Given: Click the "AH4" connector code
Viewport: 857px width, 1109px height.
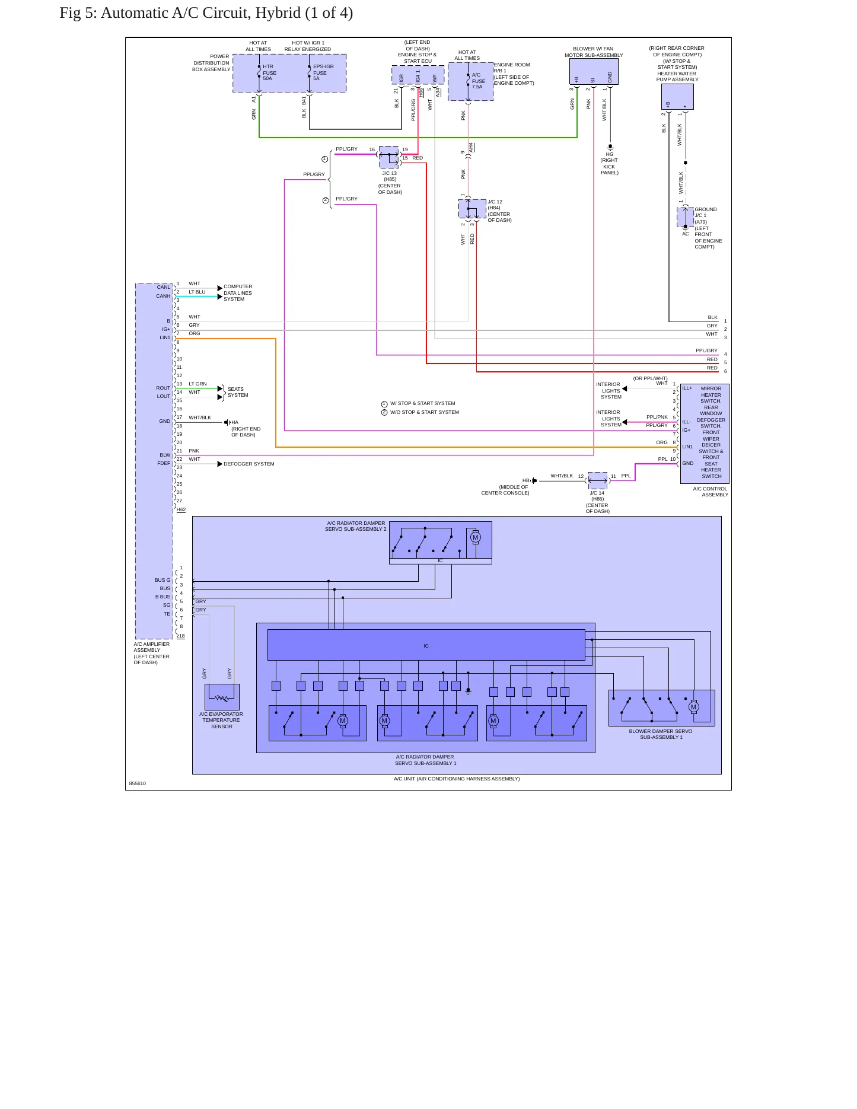Looking at the screenshot, I should coord(471,148).
